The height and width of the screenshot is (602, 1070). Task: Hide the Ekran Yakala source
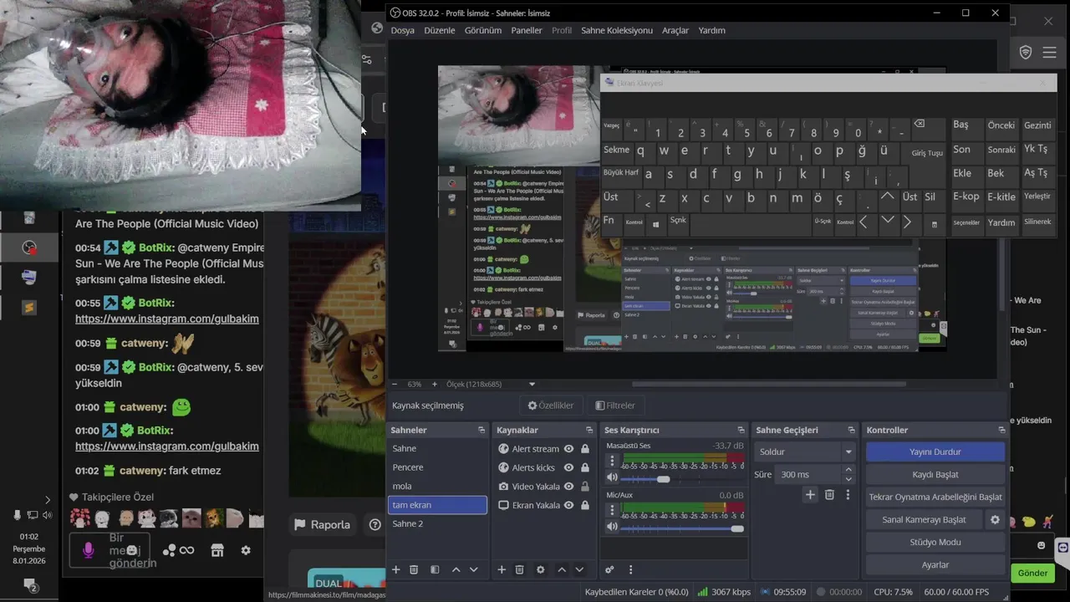point(568,505)
